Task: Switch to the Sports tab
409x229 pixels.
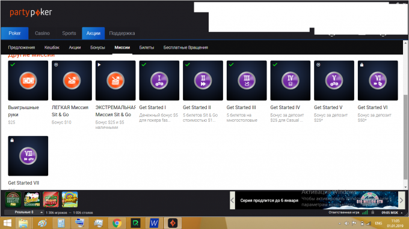Action: 69,34
